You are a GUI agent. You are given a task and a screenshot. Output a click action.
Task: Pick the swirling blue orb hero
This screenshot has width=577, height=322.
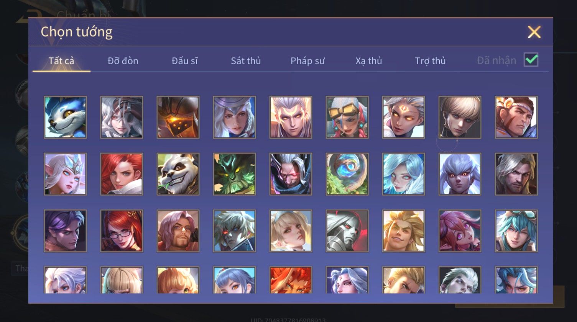point(347,174)
